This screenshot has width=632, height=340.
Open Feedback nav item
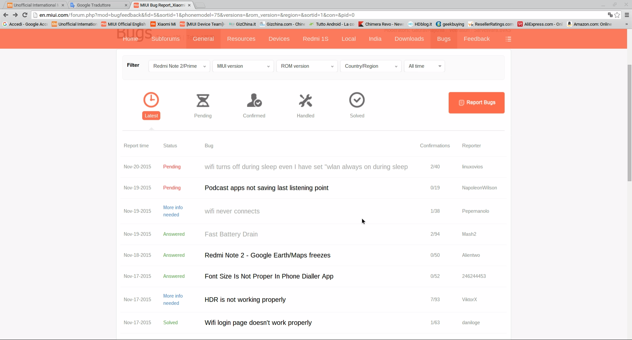pyautogui.click(x=477, y=39)
